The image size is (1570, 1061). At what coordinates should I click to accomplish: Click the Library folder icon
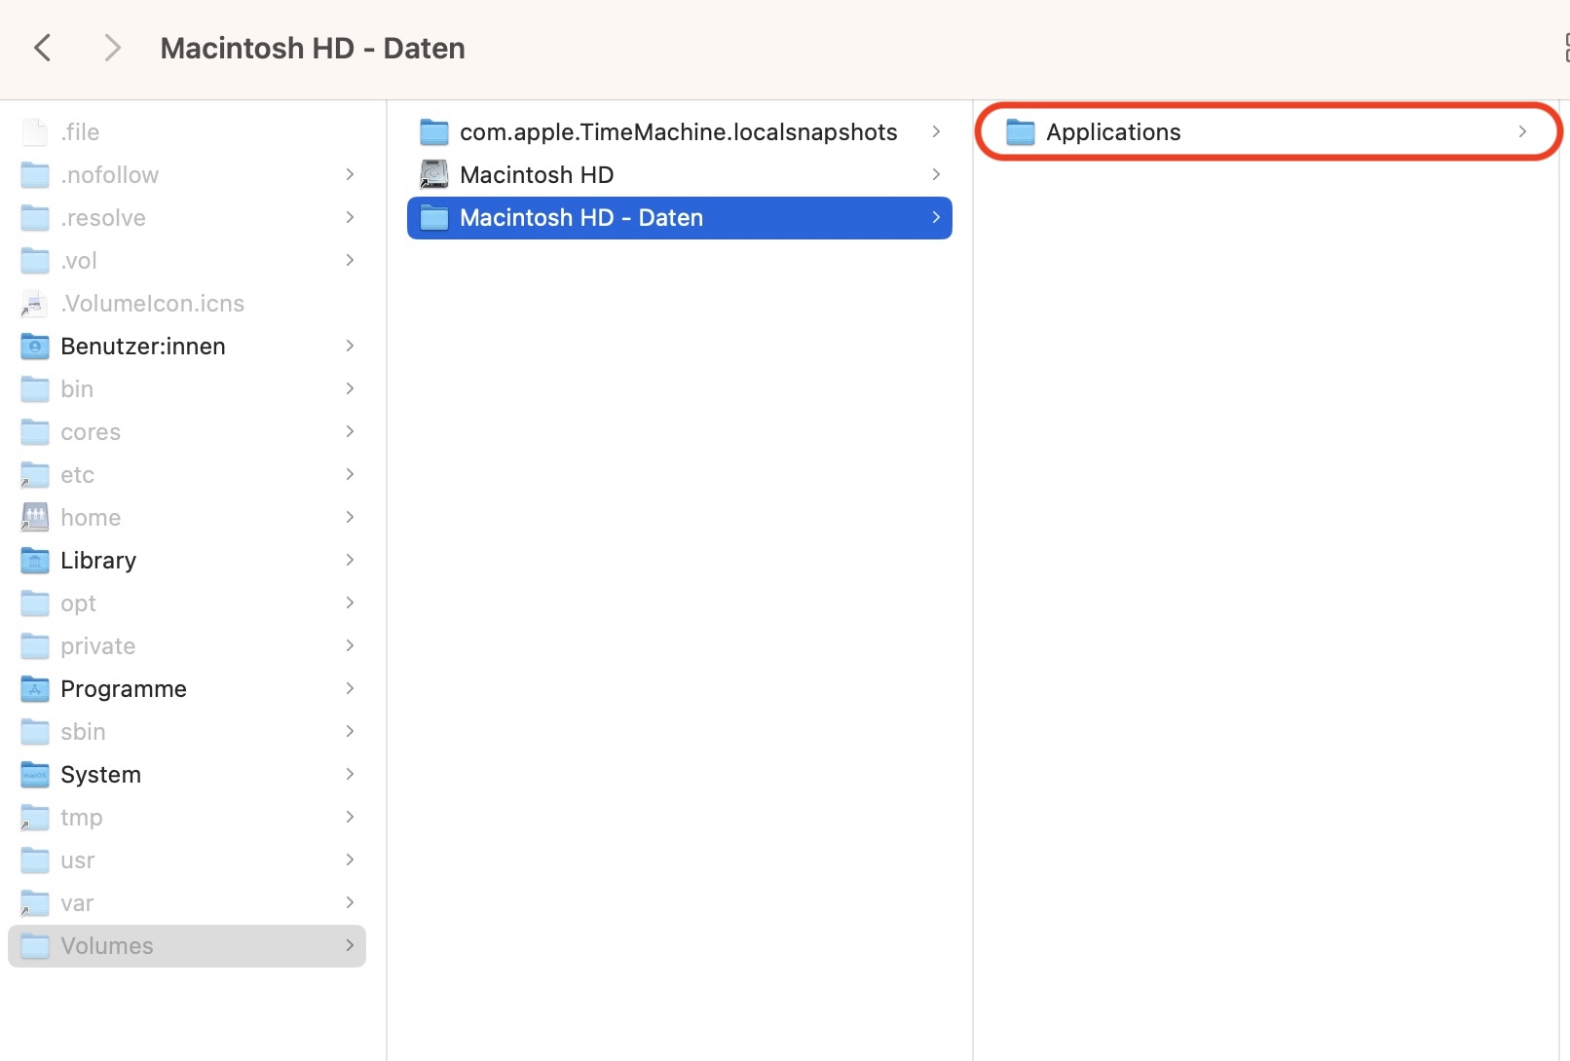35,561
